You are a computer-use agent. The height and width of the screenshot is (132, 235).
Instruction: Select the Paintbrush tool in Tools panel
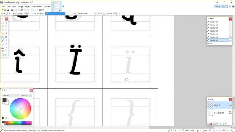pyautogui.click(x=3, y=40)
